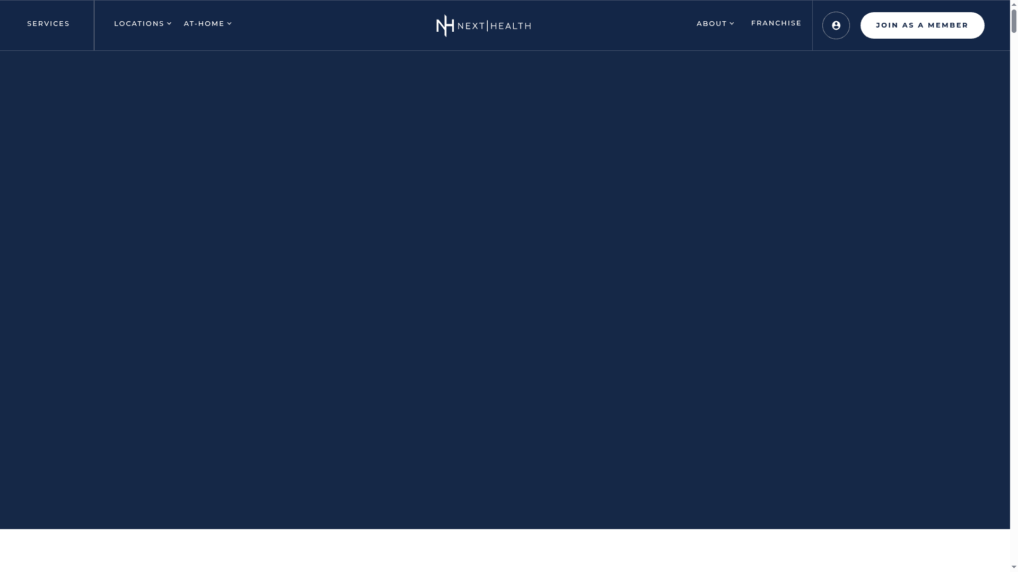Click the chevron next to ABOUT
Image resolution: width=1018 pixels, height=572 pixels.
[732, 23]
